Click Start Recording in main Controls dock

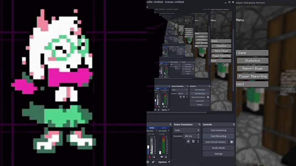point(218,136)
